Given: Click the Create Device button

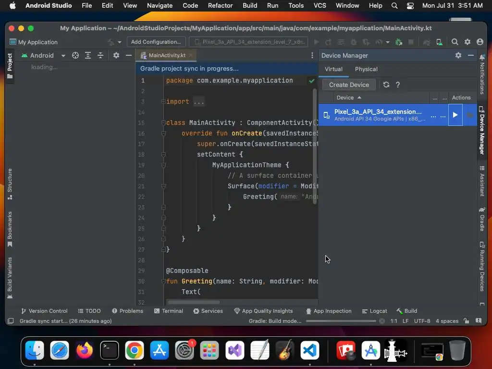Looking at the screenshot, I should tap(349, 85).
